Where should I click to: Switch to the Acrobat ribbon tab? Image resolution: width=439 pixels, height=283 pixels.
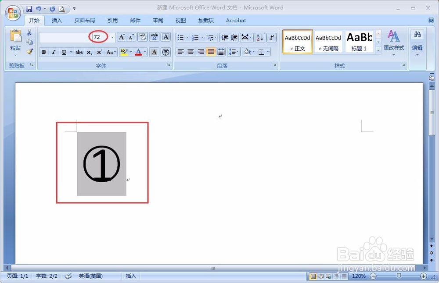pos(236,20)
